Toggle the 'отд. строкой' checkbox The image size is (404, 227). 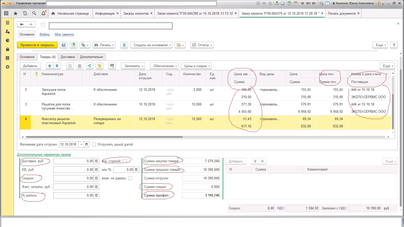coord(125,161)
